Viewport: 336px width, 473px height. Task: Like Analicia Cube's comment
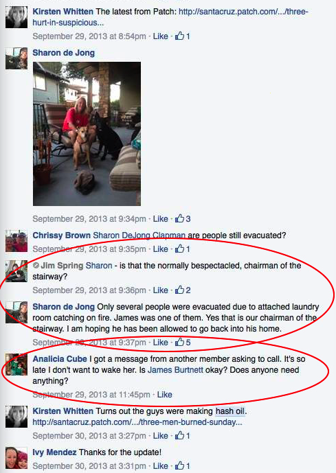[164, 395]
